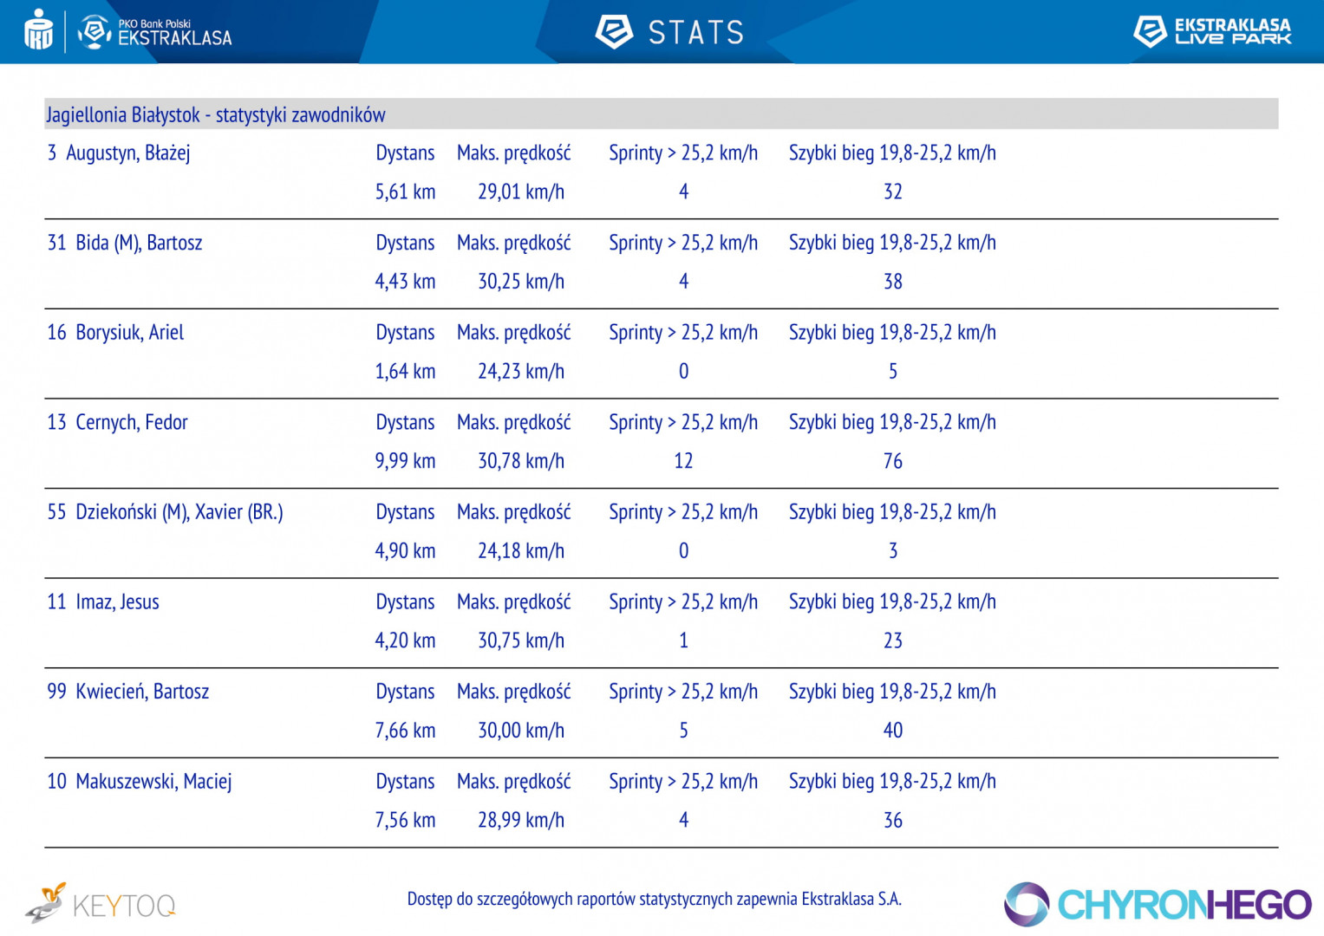Screen dimensions: 1324x936
Task: Click distance value 4,43 km
Action: click(405, 282)
